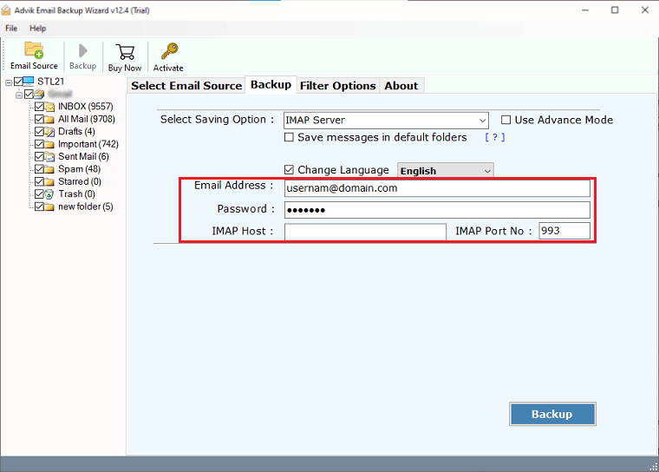Click the IMAP Port No field
Screen dimensions: 659x472
[x=564, y=231]
